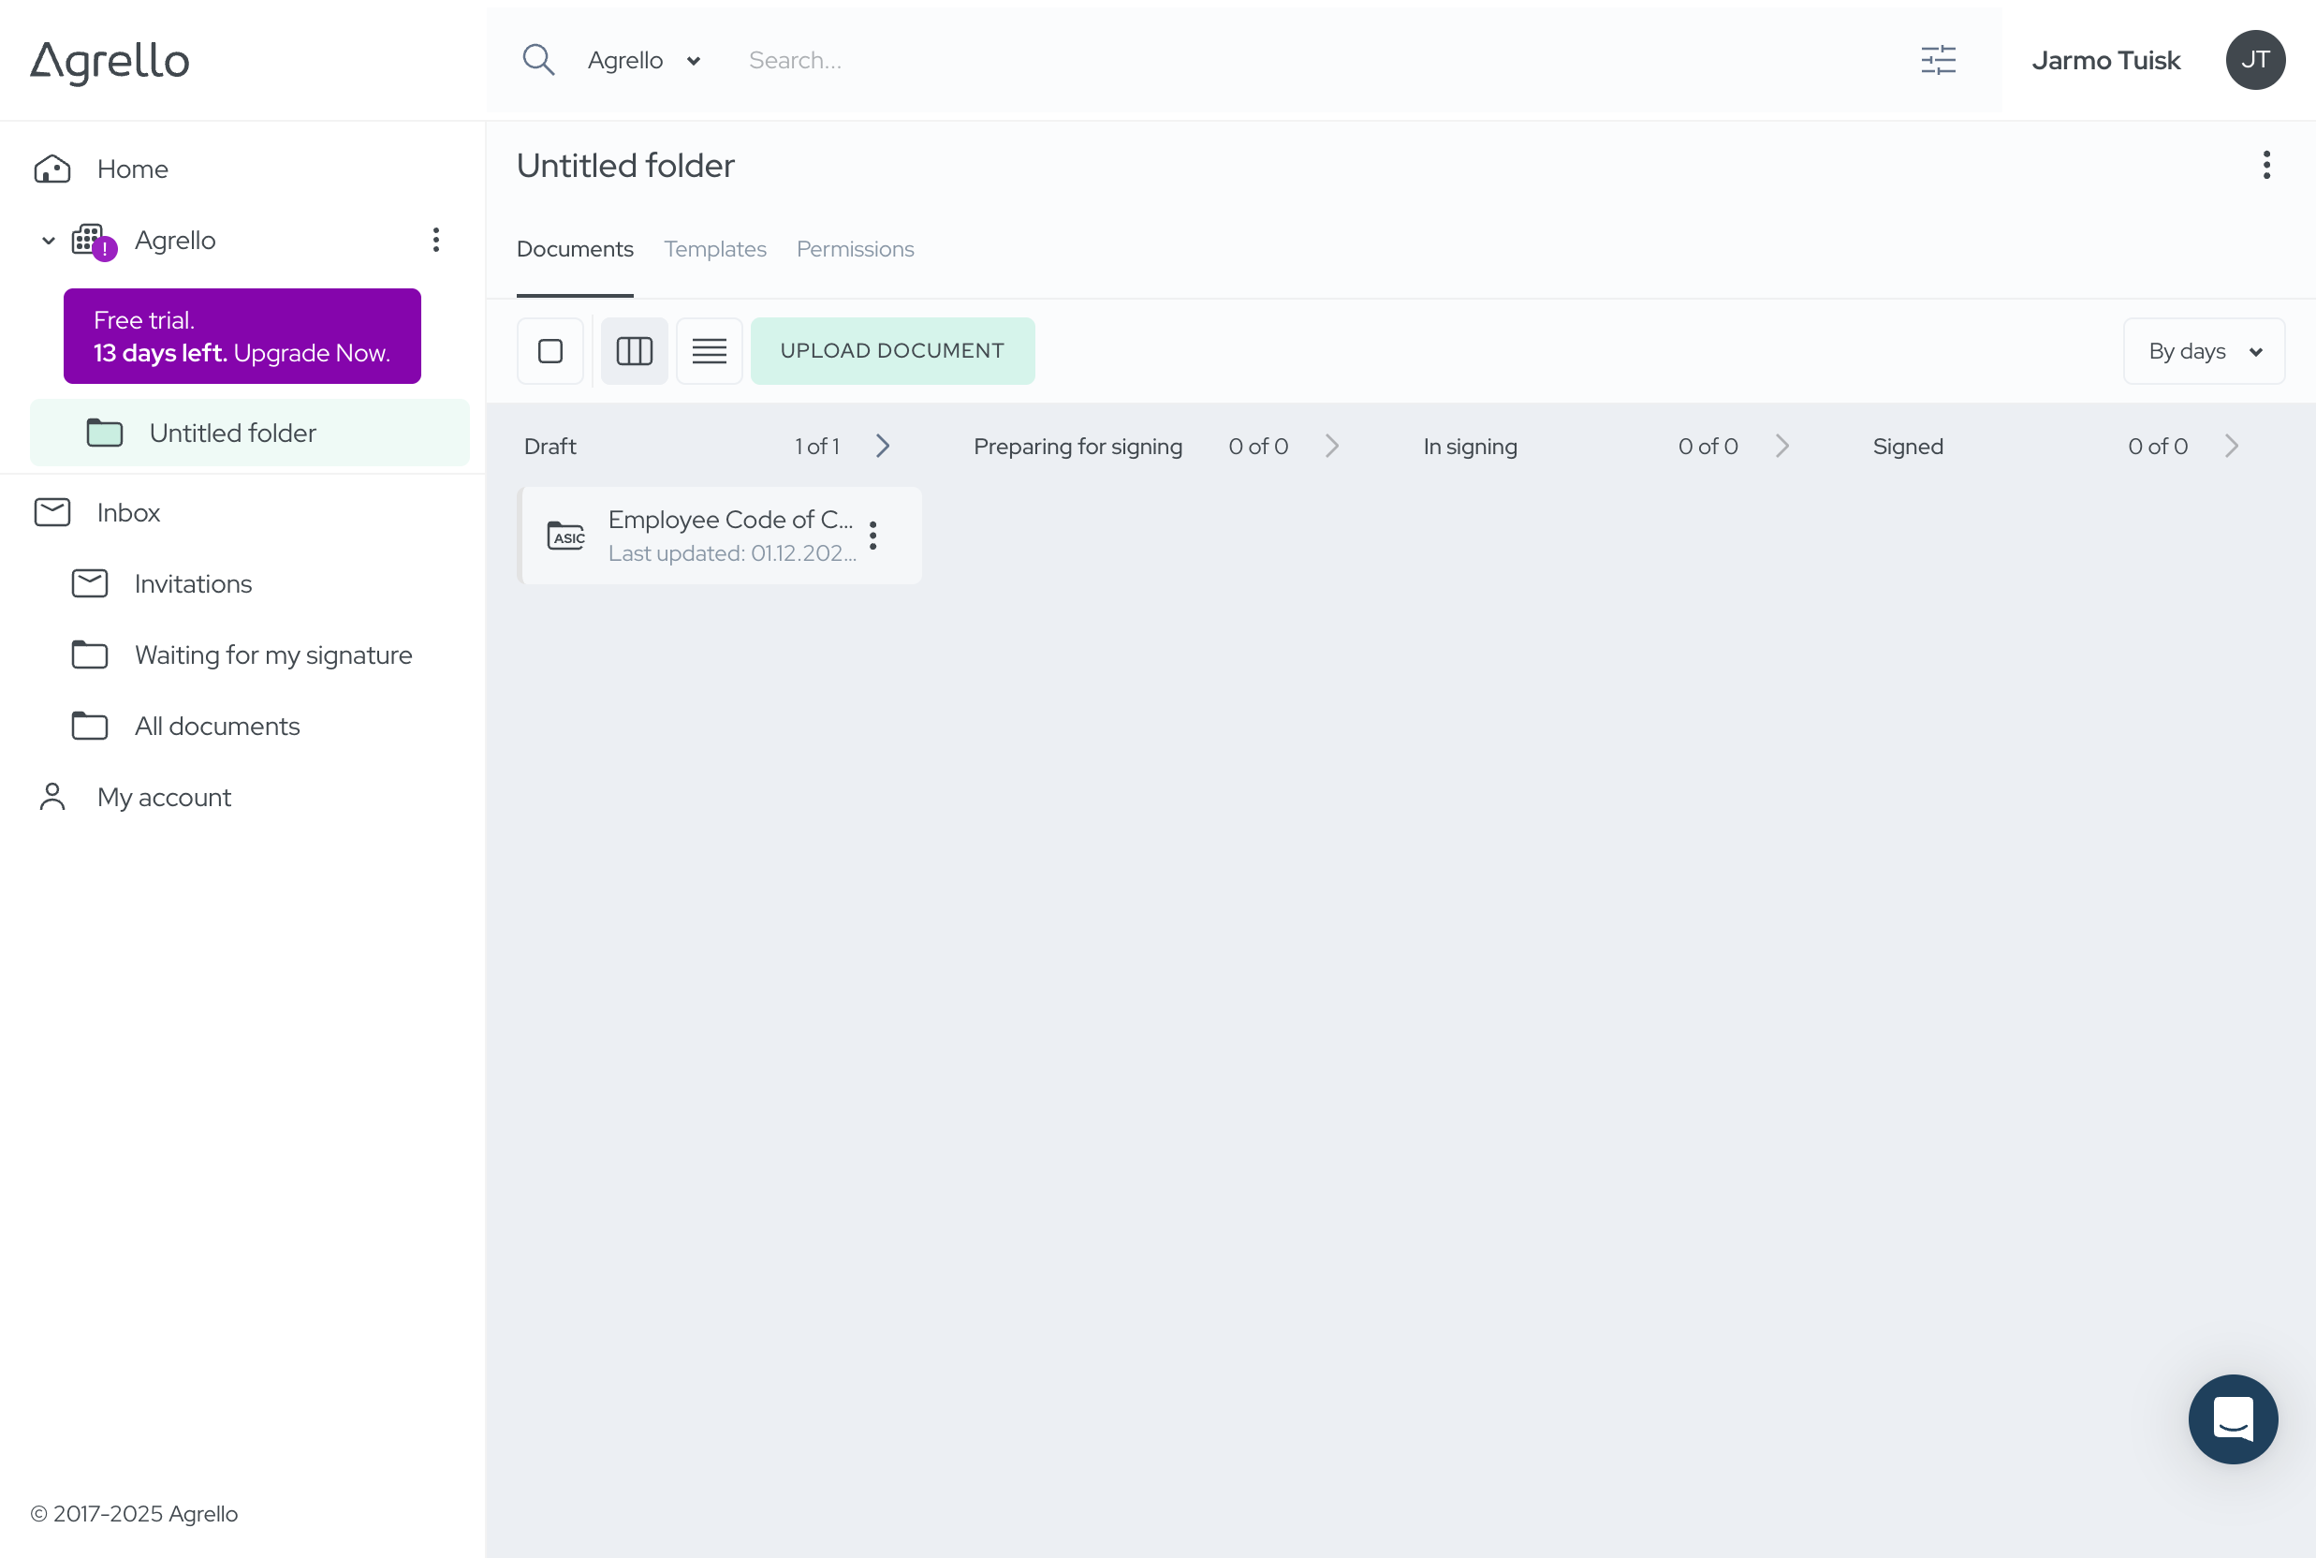Viewport: 2316px width, 1558px height.
Task: Click the All documents folder icon
Action: point(89,727)
